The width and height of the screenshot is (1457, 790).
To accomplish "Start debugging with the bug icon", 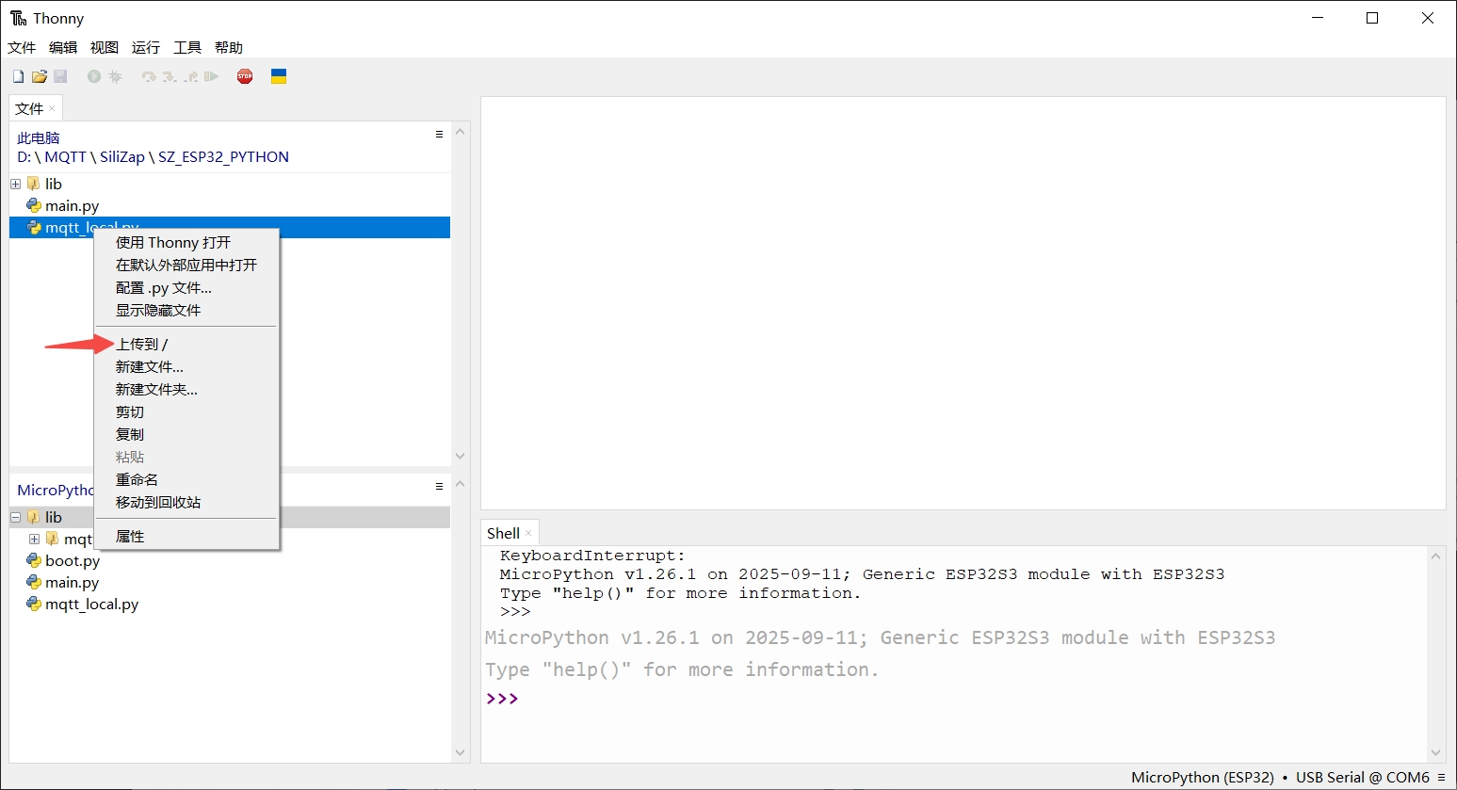I will [x=115, y=76].
